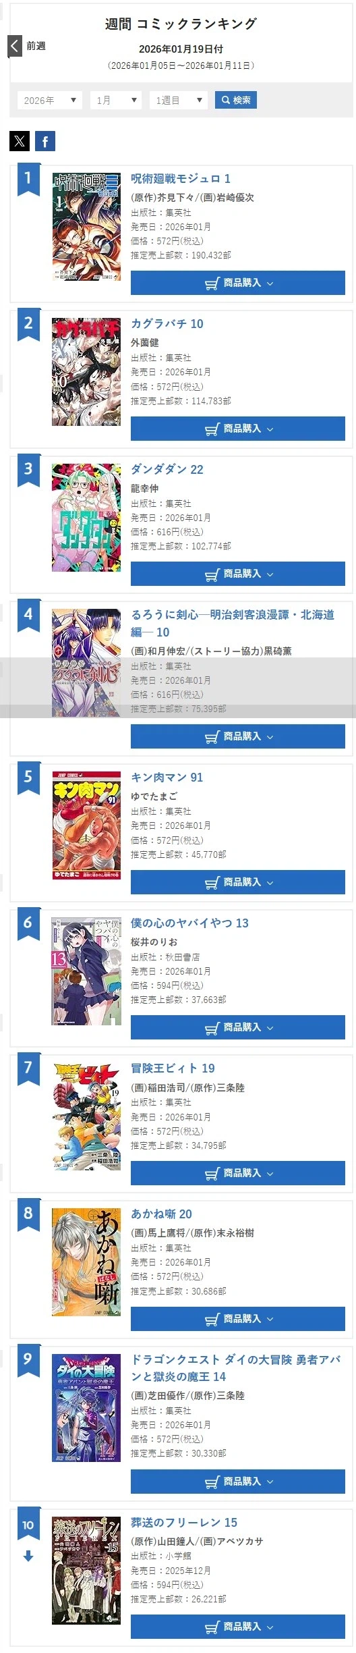This screenshot has height=1653, width=356.
Task: Click the down arrow under rank 10
Action: pyautogui.click(x=28, y=1556)
